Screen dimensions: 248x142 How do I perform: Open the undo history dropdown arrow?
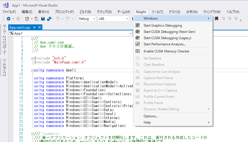tap(63, 19)
